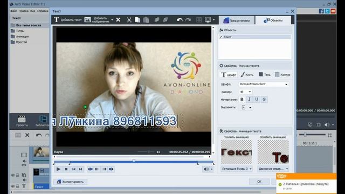Screen dimensions: 345x194
Task: Click the Twitter icon in the main window
Action: (327, 11)
